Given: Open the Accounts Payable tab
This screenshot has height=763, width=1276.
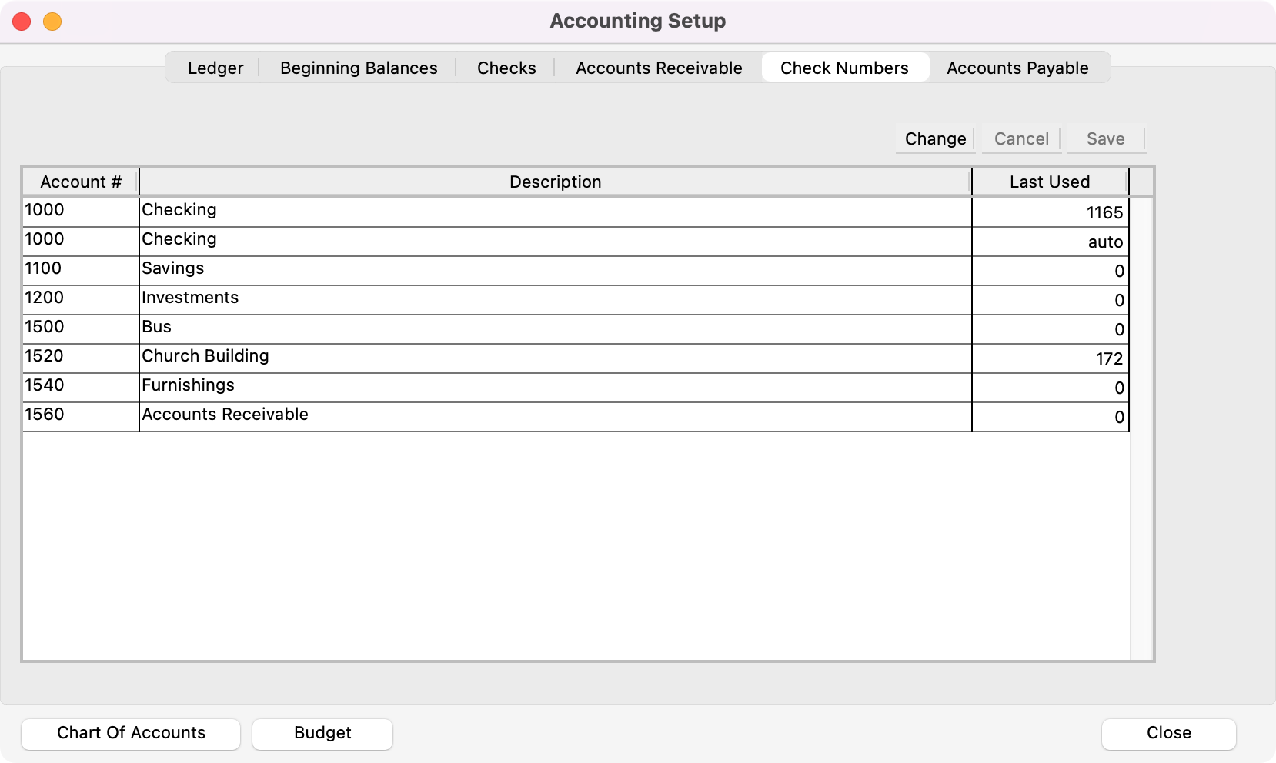Looking at the screenshot, I should pyautogui.click(x=1017, y=68).
